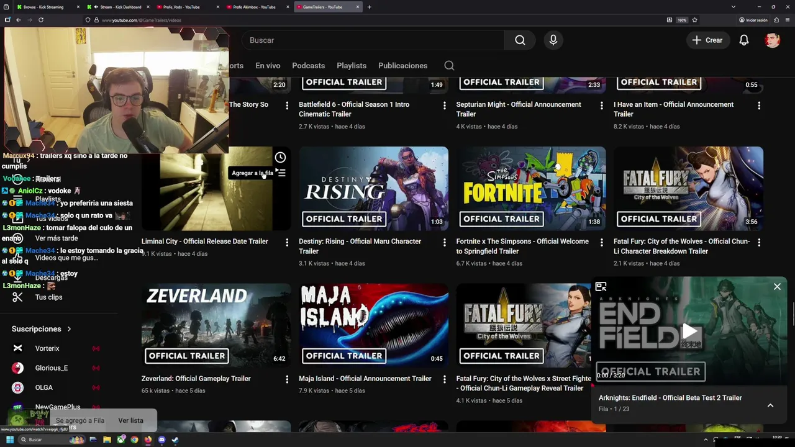
Task: Open options for Fortnite x Simpsons trailer
Action: tap(601, 242)
